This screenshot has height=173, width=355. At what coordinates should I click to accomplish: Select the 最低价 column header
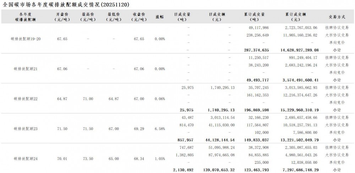(113, 17)
